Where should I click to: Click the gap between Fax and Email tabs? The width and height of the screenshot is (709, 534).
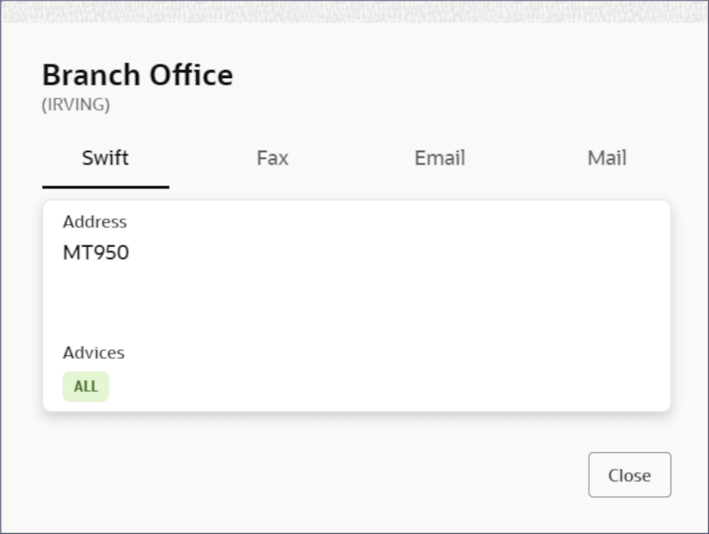point(356,158)
